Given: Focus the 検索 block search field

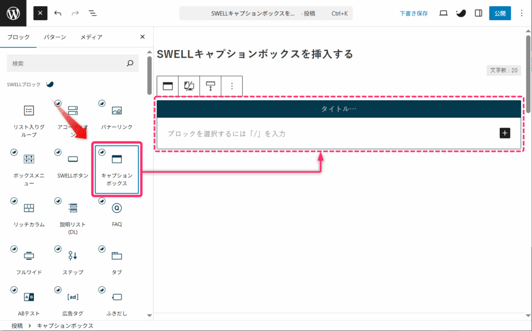Looking at the screenshot, I should coord(73,63).
